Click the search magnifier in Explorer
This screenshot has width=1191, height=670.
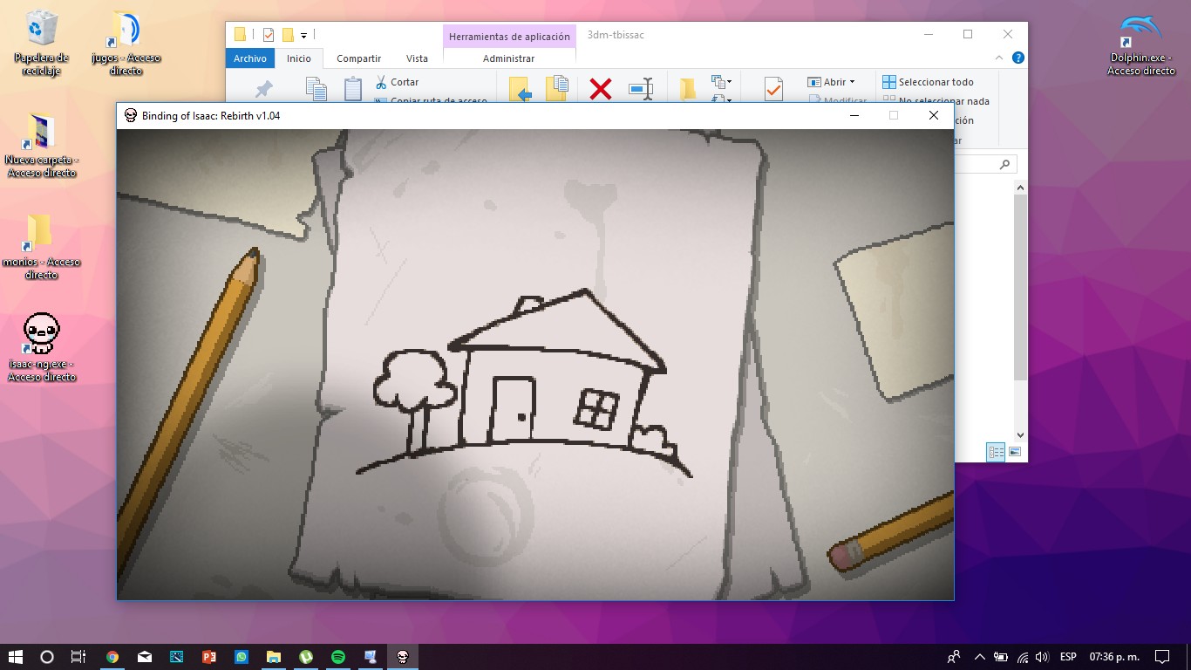click(1004, 164)
